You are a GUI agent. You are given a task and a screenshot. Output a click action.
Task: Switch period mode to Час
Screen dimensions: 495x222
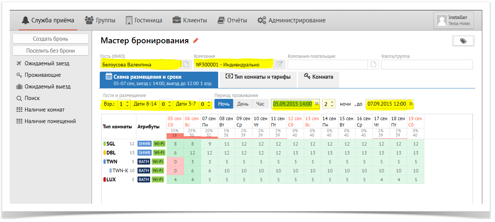point(260,104)
